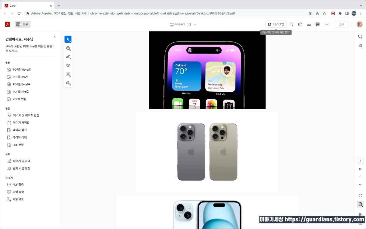Screen dimensions: 366x229
Task: Click the page view pages icon
Action: click(x=300, y=24)
